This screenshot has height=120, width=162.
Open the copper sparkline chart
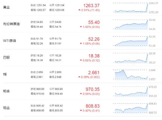[130, 75]
